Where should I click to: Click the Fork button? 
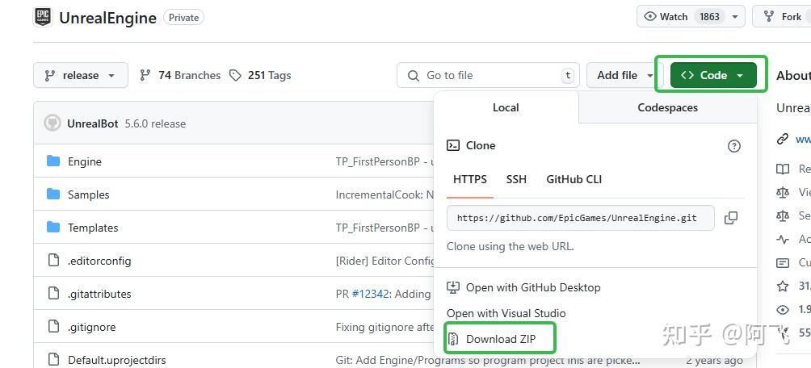[785, 17]
